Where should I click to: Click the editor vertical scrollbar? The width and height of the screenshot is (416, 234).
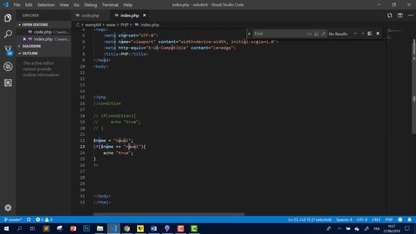coord(414,86)
